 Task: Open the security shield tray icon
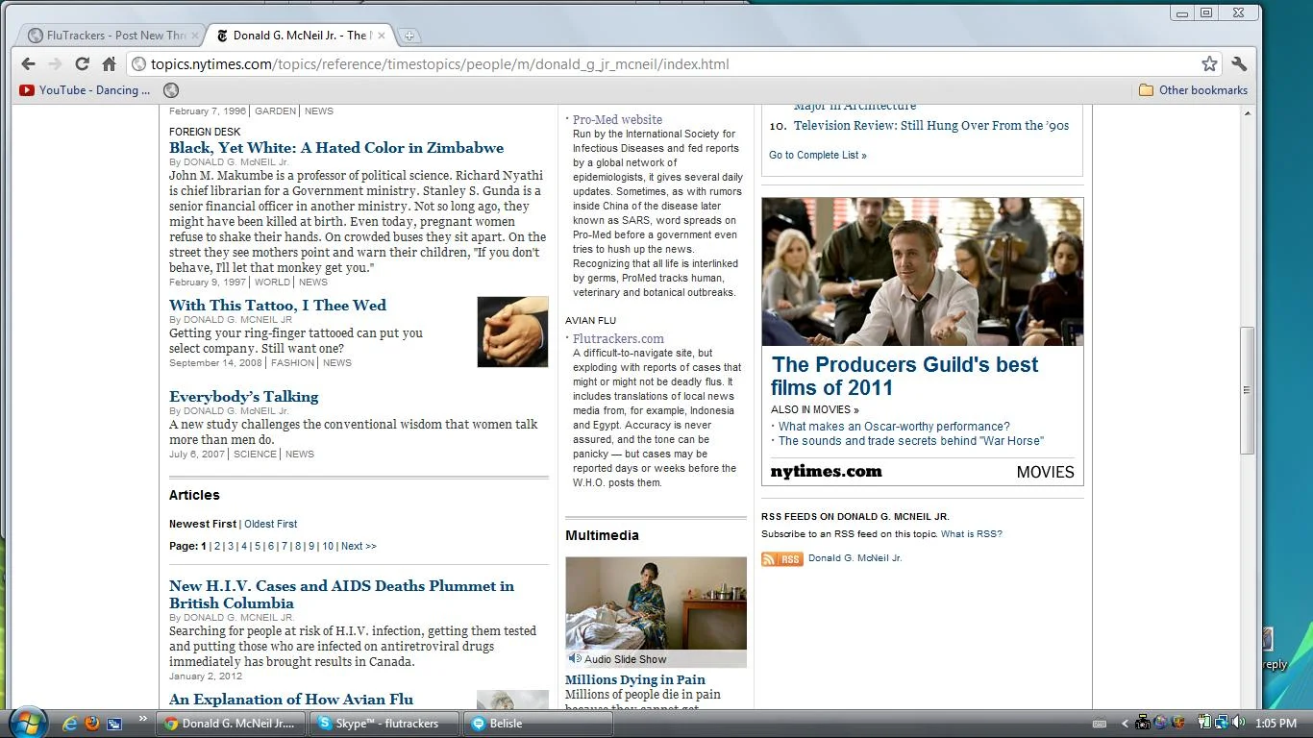click(x=1177, y=724)
